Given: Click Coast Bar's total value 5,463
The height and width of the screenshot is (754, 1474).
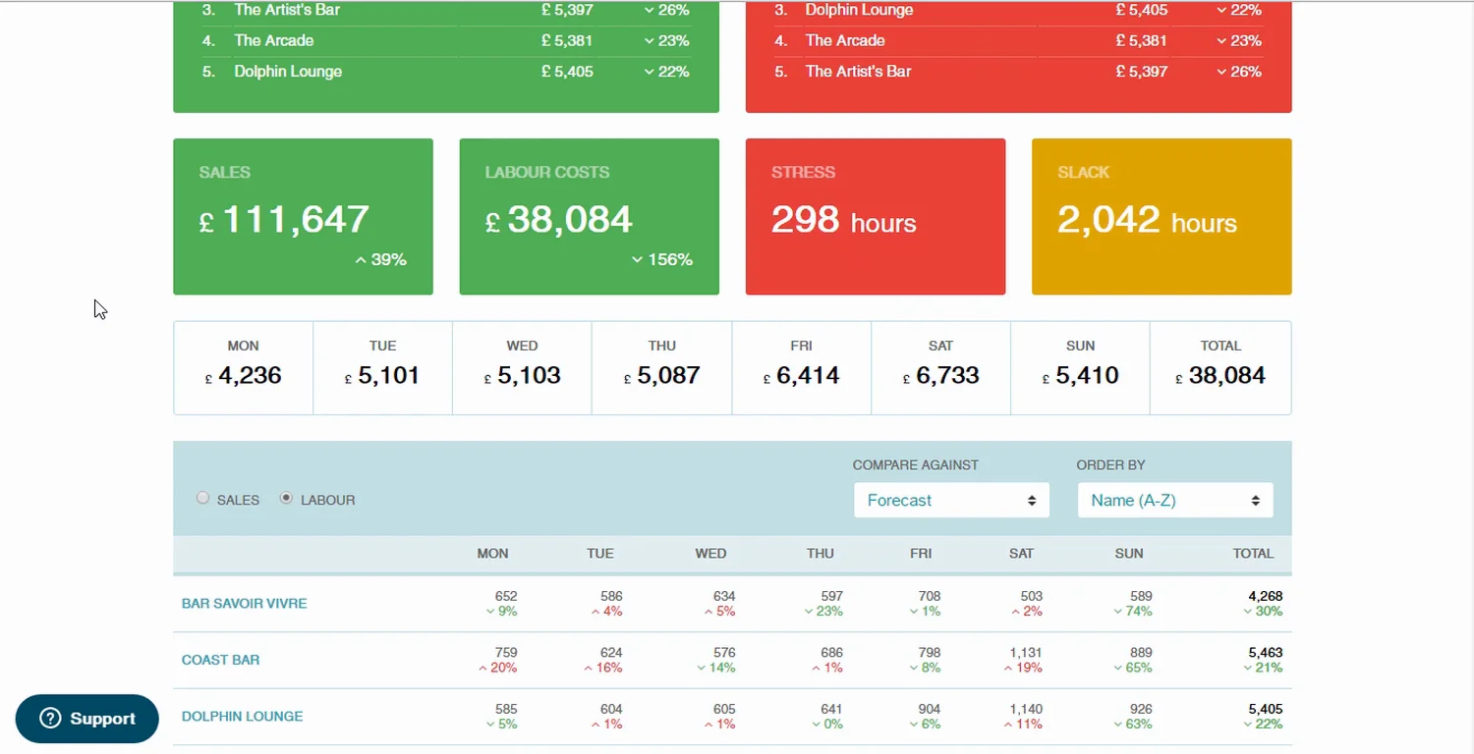Looking at the screenshot, I should pyautogui.click(x=1266, y=653).
